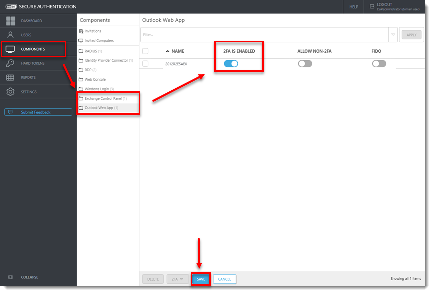Click 2FA IS ENABLED column header
Image resolution: width=432 pixels, height=293 pixels.
[x=239, y=51]
